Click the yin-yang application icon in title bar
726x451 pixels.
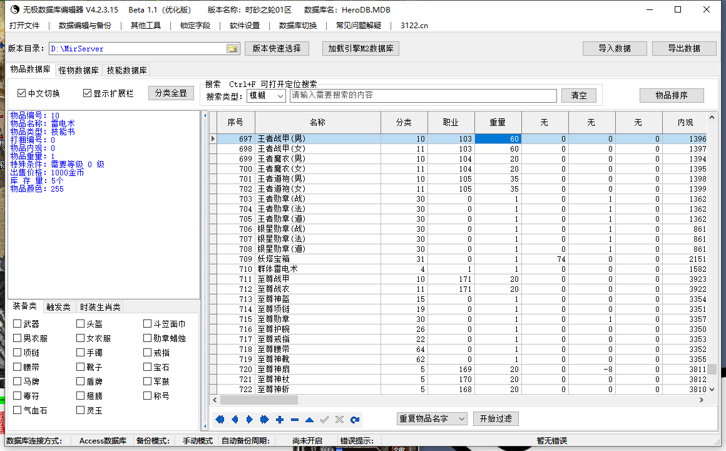click(x=15, y=9)
